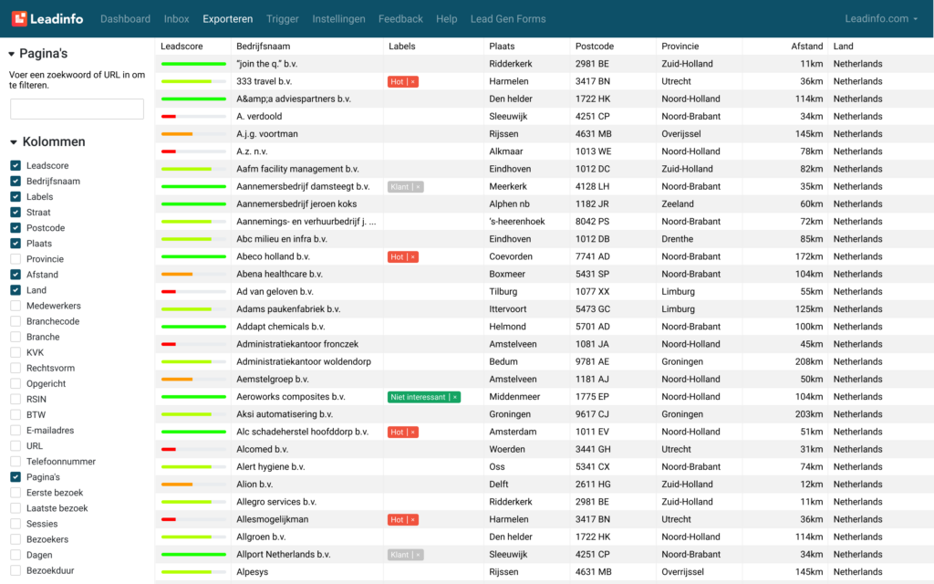The height and width of the screenshot is (584, 934).
Task: Enable the Medewerkers column checkbox
Action: (16, 306)
